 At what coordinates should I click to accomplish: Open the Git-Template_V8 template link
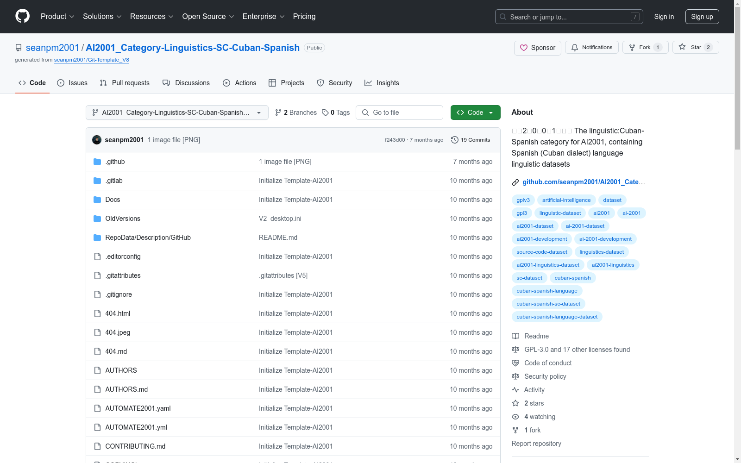point(92,60)
